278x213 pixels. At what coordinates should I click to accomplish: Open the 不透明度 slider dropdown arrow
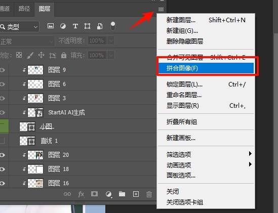tap(111, 41)
